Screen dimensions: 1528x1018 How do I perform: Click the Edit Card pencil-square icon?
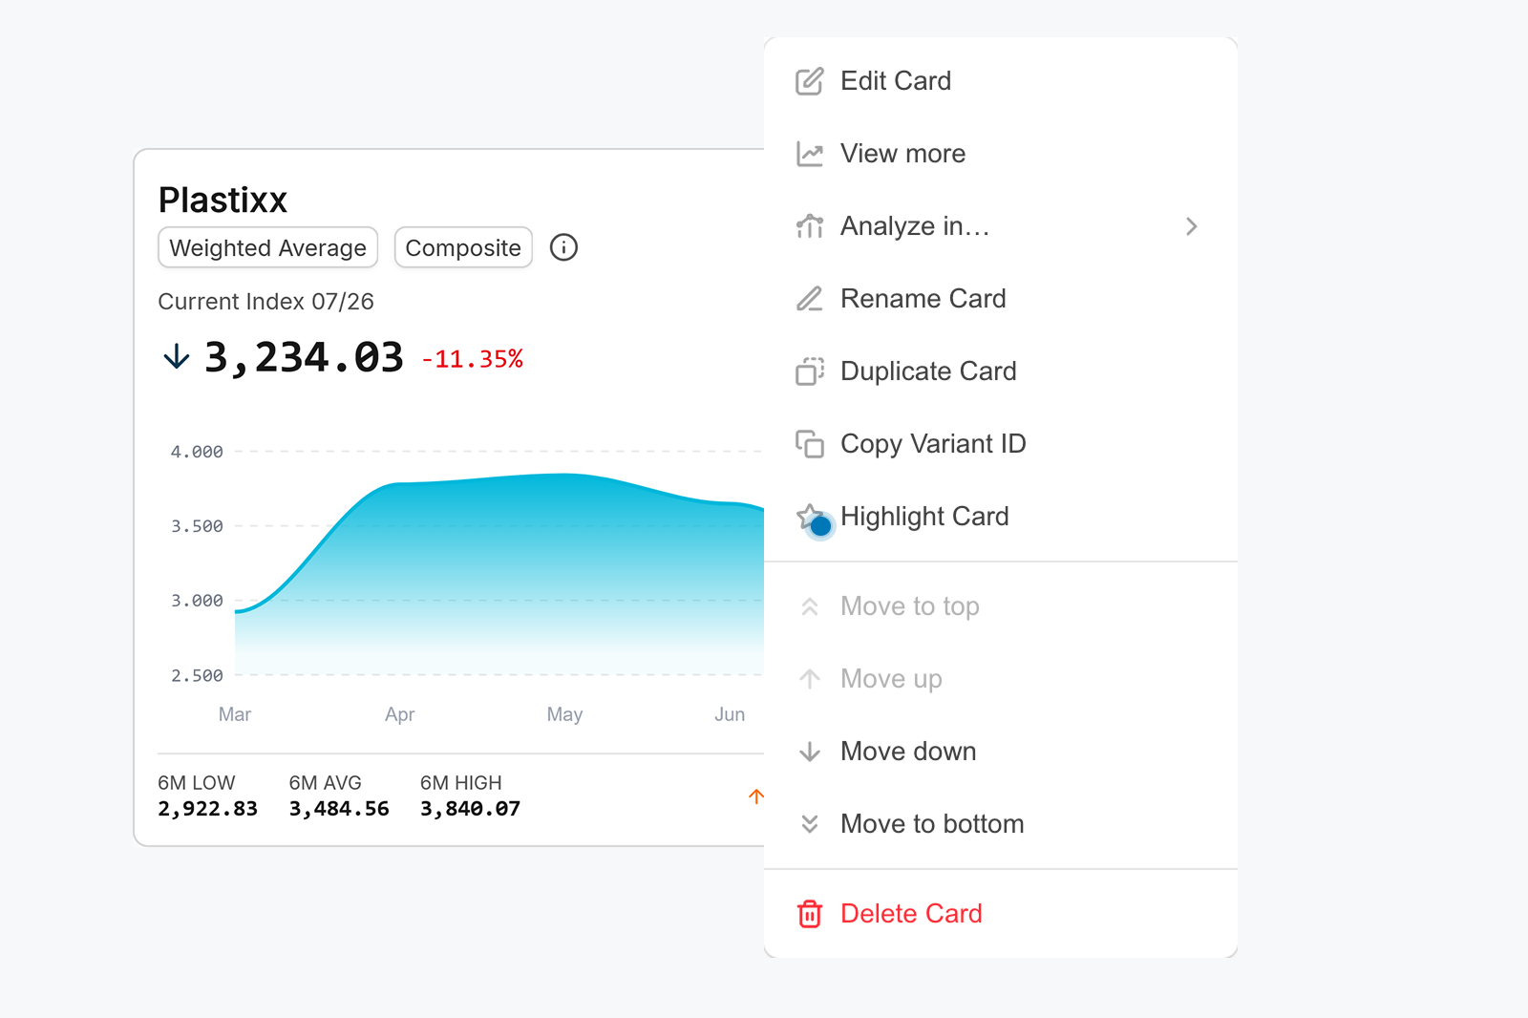tap(810, 81)
